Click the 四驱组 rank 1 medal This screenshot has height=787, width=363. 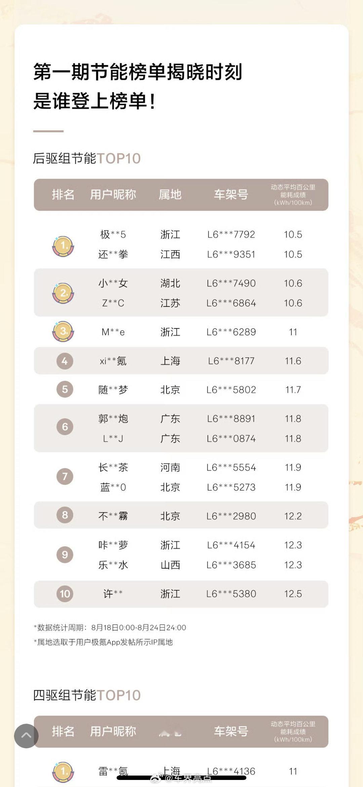[63, 772]
